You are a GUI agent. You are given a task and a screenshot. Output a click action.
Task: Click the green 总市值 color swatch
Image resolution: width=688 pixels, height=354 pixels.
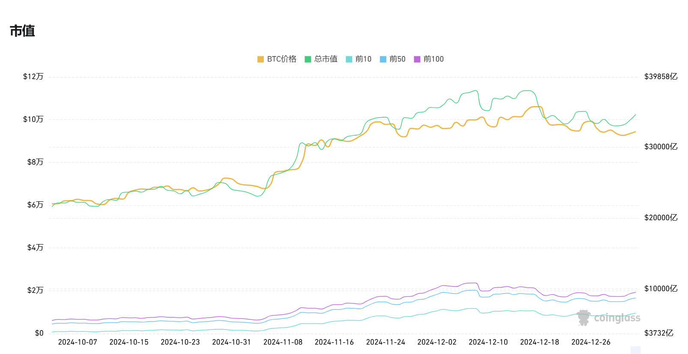tap(308, 59)
